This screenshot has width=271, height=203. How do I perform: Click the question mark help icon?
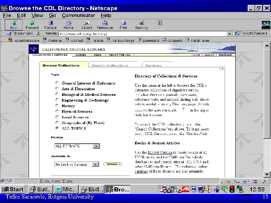pos(222,69)
